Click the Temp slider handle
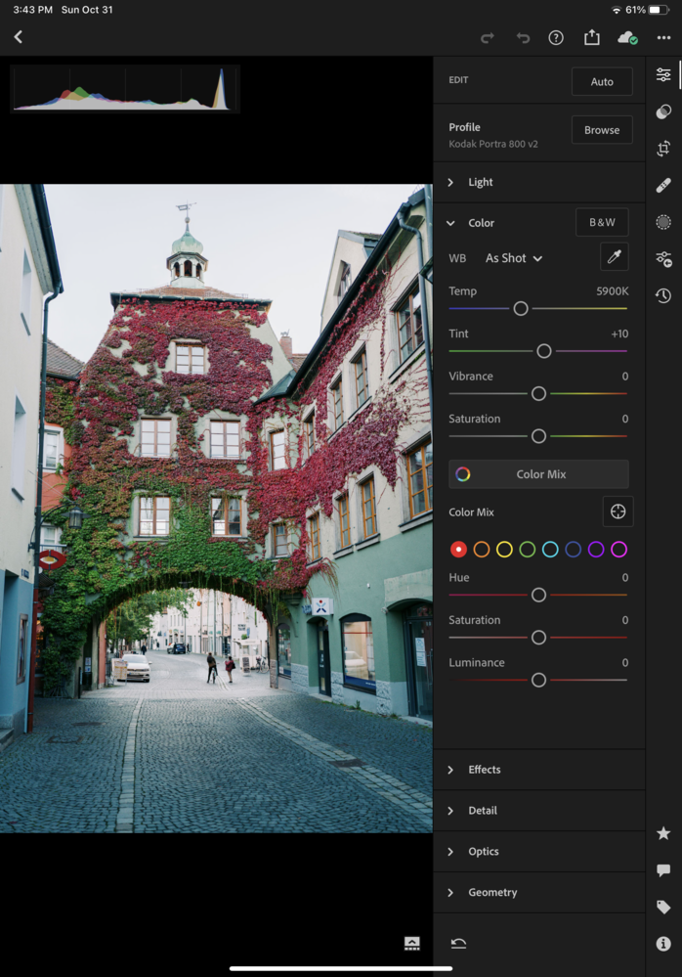The height and width of the screenshot is (977, 682). pos(521,309)
